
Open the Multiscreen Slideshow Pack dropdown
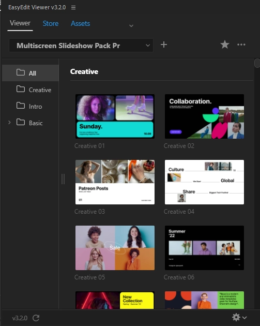pyautogui.click(x=81, y=46)
